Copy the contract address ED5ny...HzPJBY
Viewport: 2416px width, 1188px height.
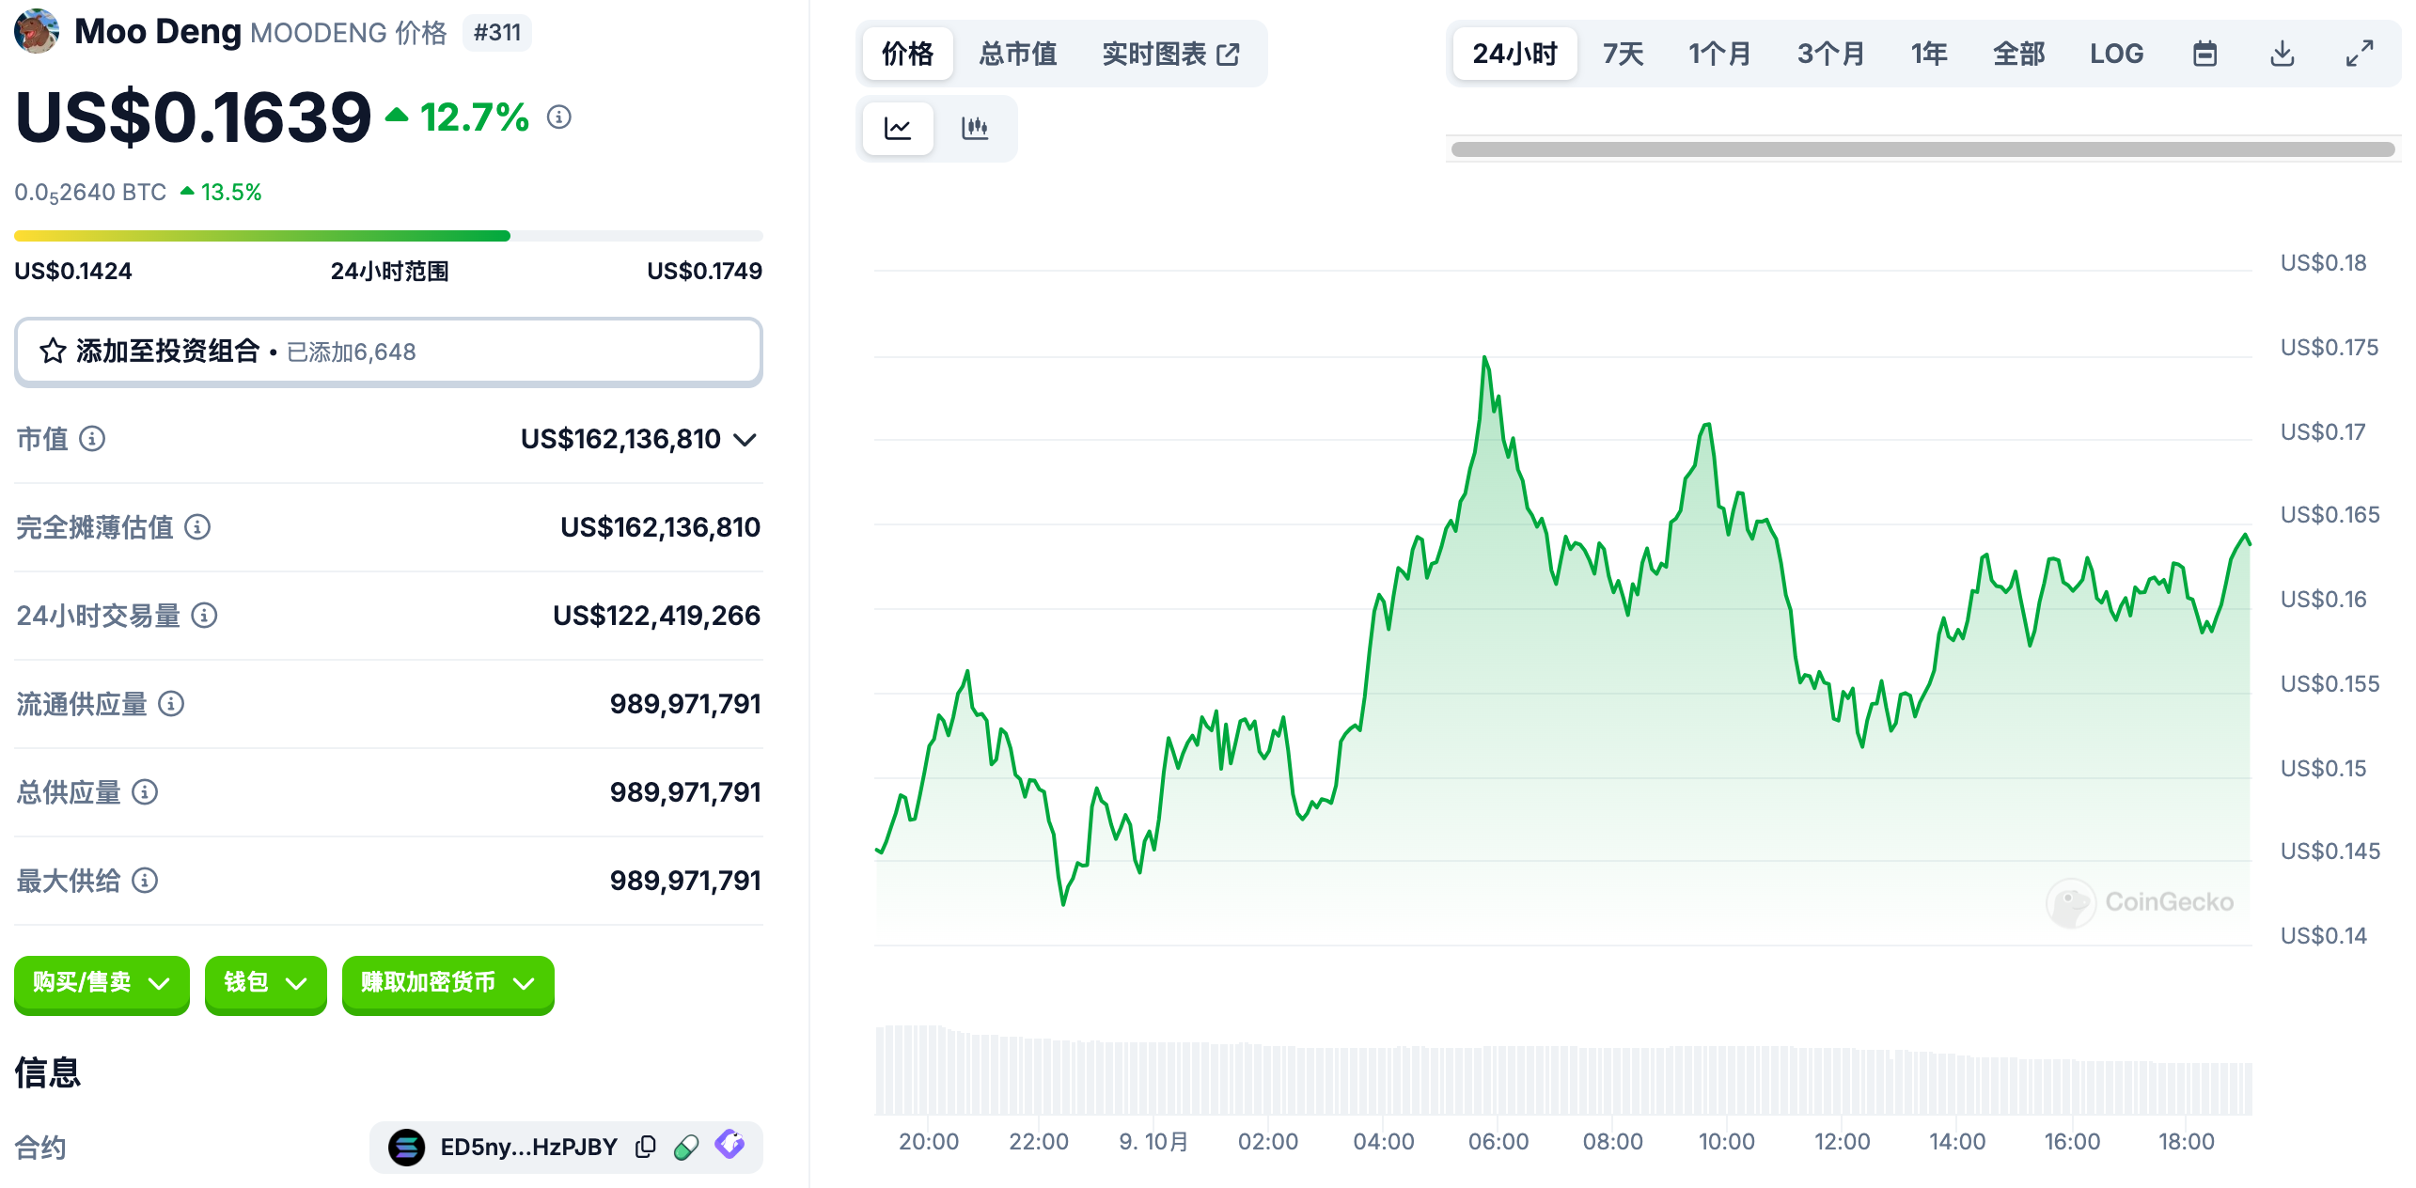pos(646,1147)
